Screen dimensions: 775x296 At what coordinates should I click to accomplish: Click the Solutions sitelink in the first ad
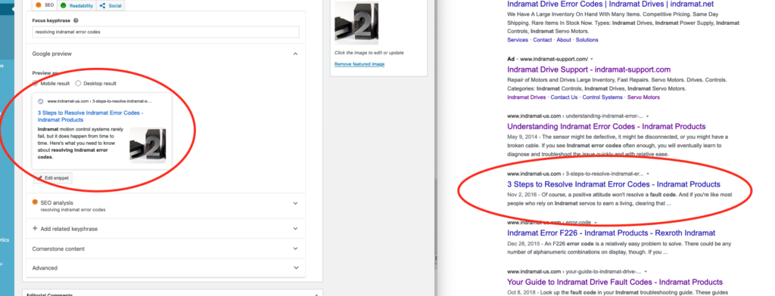587,40
